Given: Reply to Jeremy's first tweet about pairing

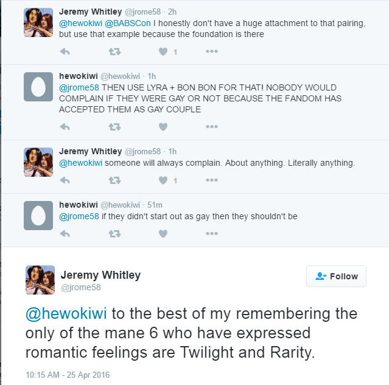Looking at the screenshot, I should (x=66, y=52).
